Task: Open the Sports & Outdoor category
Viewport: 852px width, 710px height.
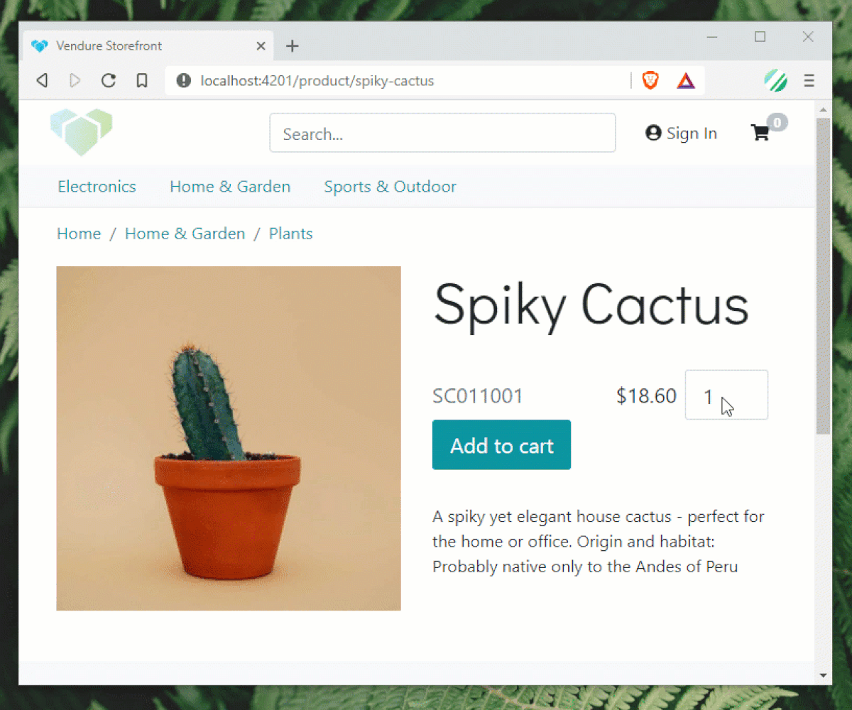Action: 390,187
